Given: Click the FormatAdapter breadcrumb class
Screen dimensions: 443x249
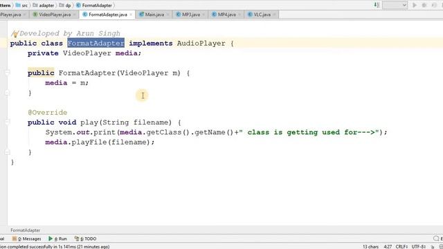Looking at the screenshot, I should click(x=94, y=6).
